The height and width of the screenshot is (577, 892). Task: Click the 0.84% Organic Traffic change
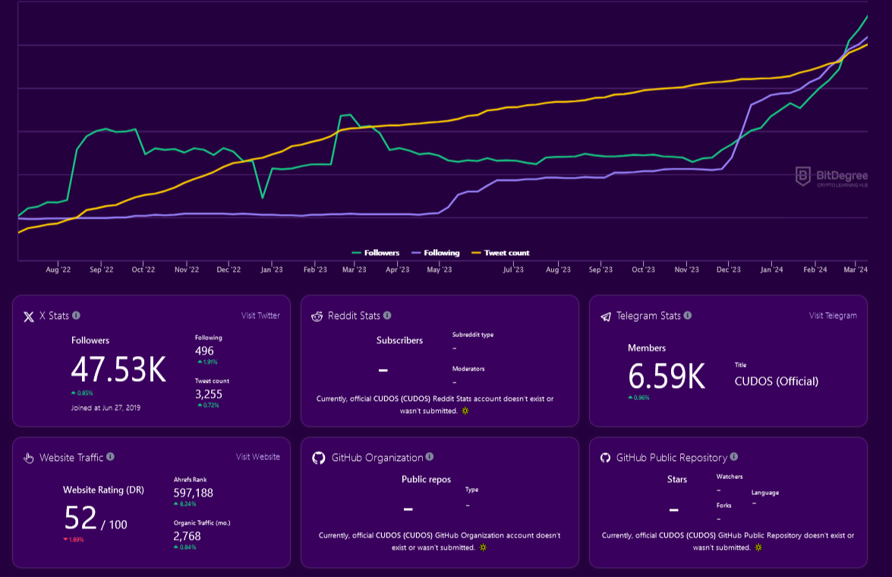185,547
